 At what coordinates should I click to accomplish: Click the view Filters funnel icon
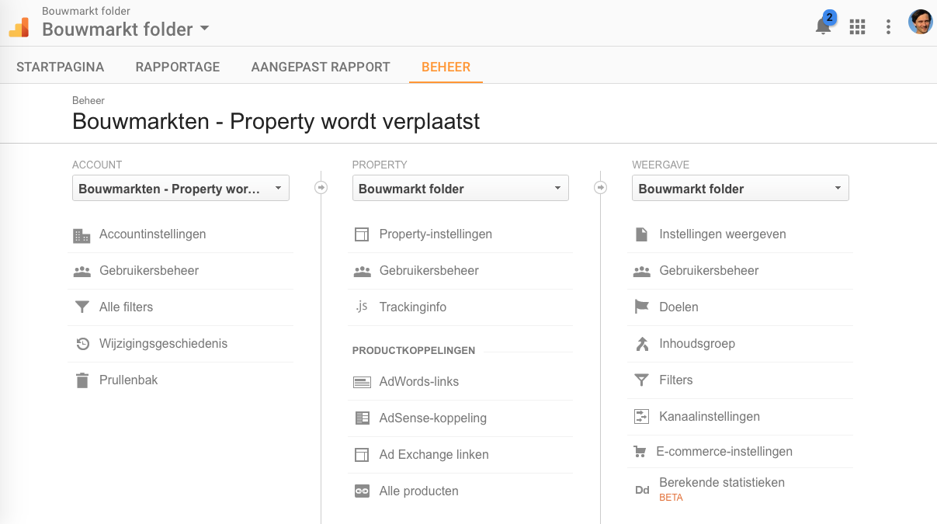641,380
